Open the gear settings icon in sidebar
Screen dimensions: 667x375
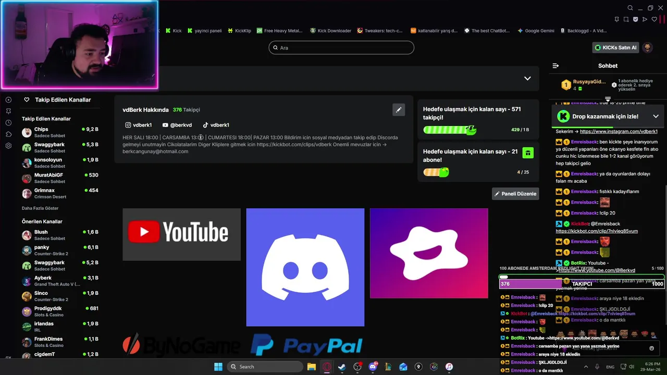(x=8, y=145)
